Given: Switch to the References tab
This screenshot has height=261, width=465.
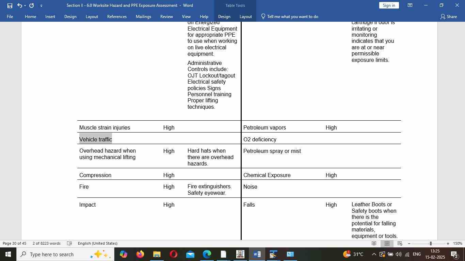Looking at the screenshot, I should (117, 16).
